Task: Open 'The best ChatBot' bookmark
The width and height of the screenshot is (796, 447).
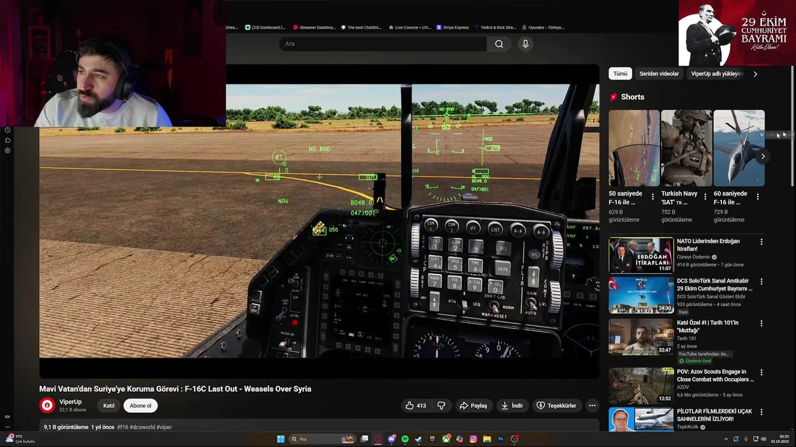Action: pos(361,27)
